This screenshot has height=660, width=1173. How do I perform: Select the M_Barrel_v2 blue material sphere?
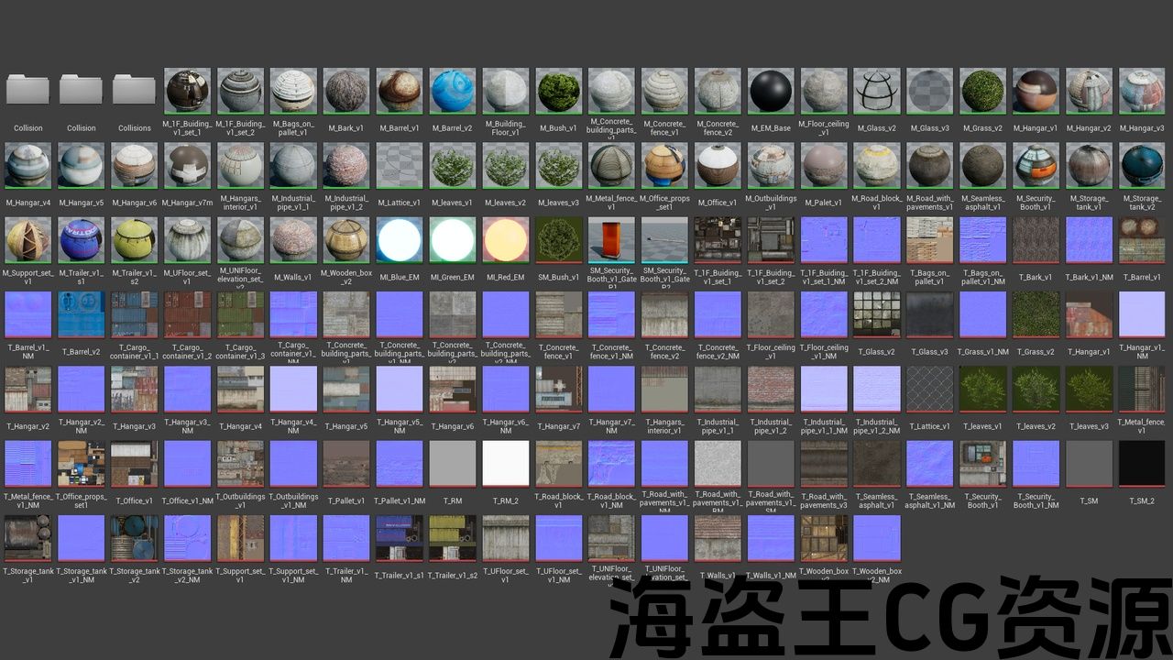(453, 91)
